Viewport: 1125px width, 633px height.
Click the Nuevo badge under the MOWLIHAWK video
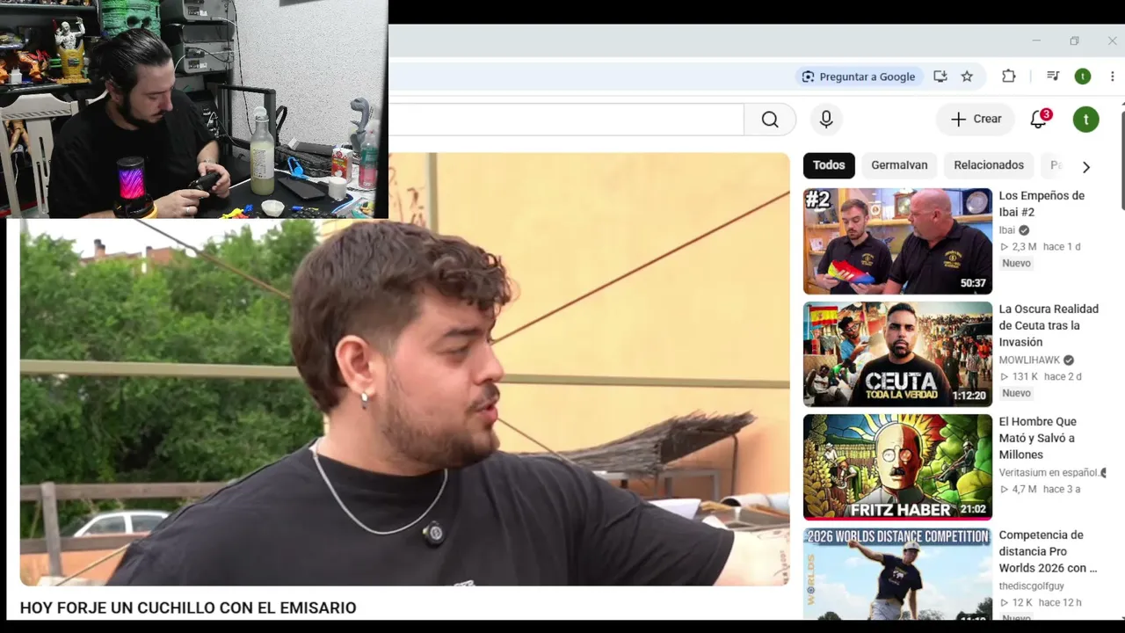click(1016, 393)
